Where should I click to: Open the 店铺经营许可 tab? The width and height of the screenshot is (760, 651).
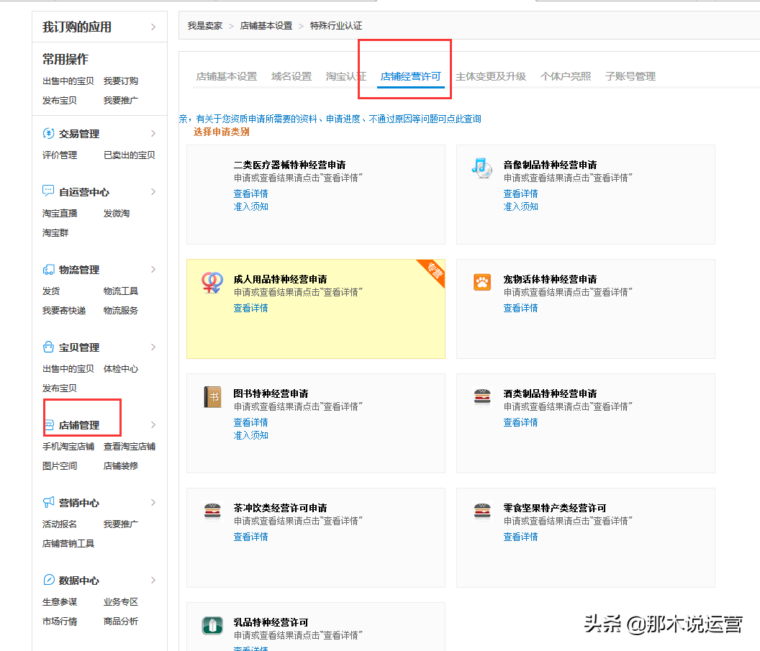pyautogui.click(x=410, y=76)
